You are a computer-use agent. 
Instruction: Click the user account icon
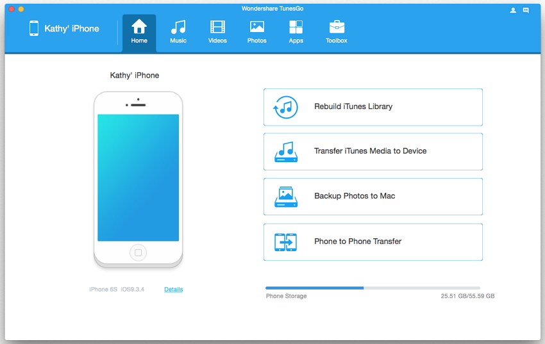point(513,10)
